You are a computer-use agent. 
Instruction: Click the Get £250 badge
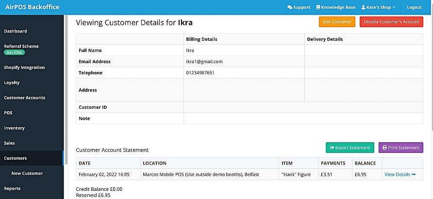coord(15,52)
